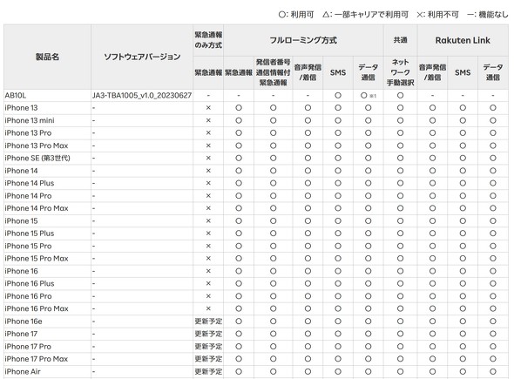Viewport: 514px width, 379px height.
Task: Click the 製品名 column header
Action: click(47, 57)
